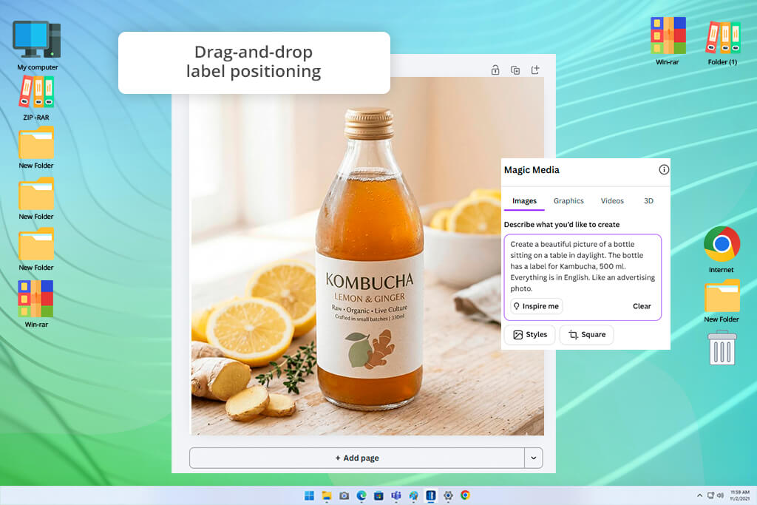Viewport: 757px width, 505px height.
Task: Open File Explorer from the taskbar
Action: (x=327, y=495)
